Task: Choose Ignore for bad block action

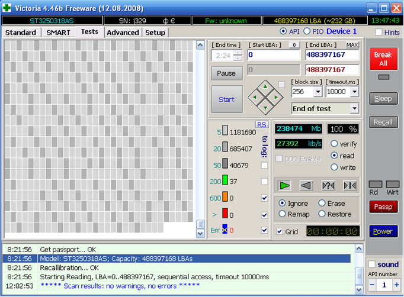Action: pos(282,203)
